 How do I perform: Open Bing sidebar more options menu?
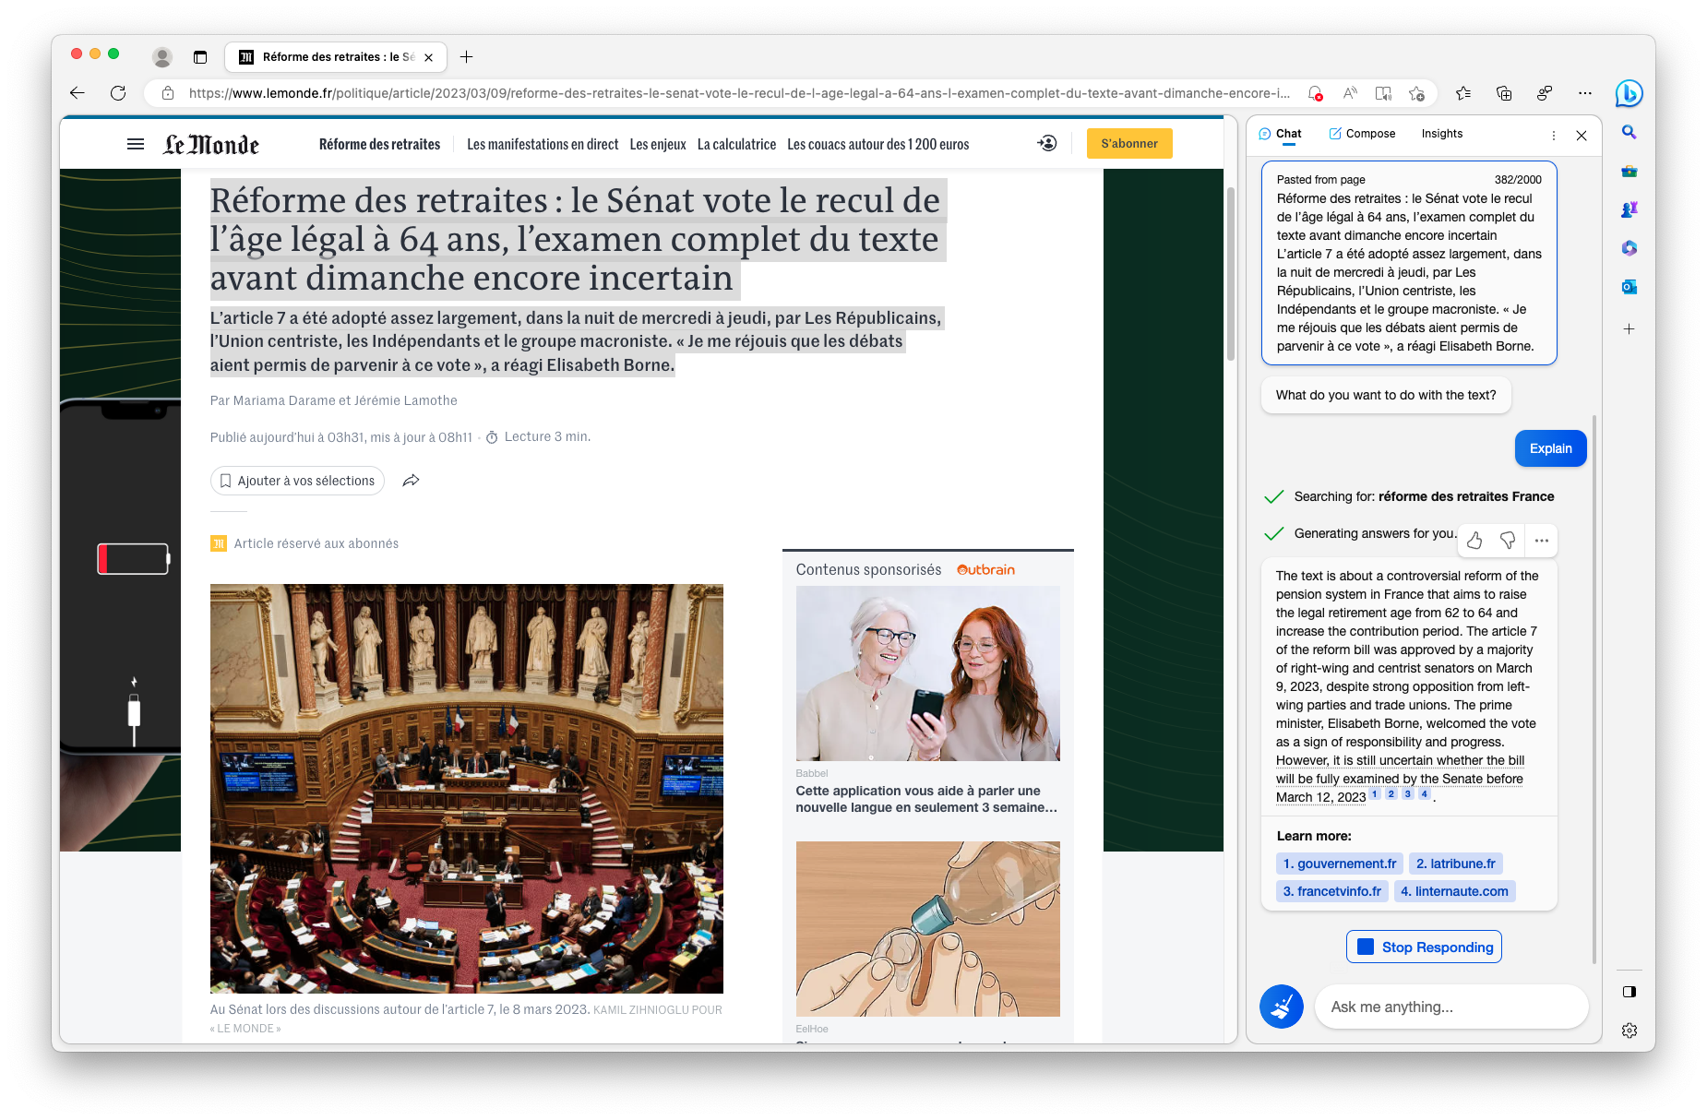click(1554, 135)
